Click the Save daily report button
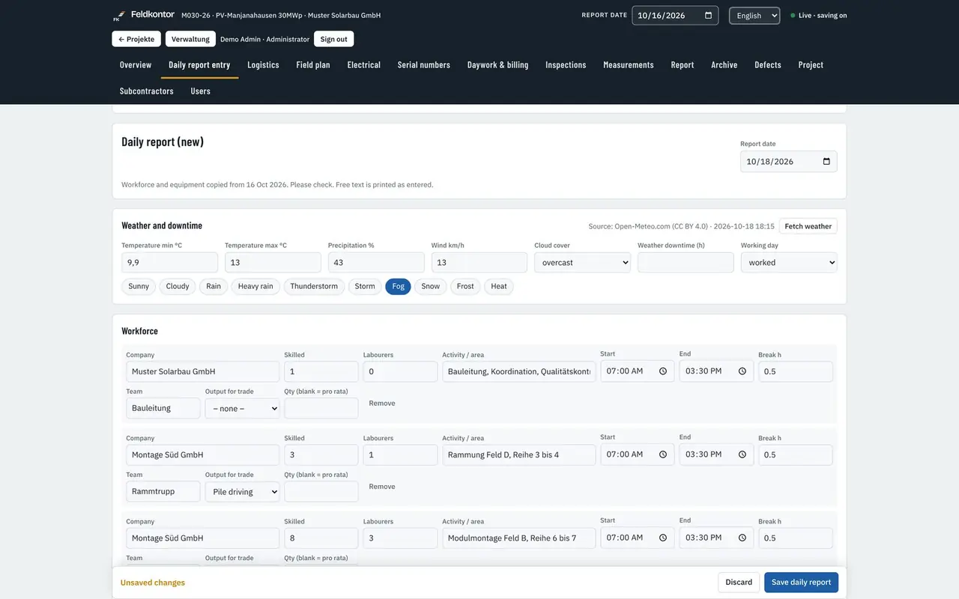Image resolution: width=959 pixels, height=599 pixels. coord(801,583)
